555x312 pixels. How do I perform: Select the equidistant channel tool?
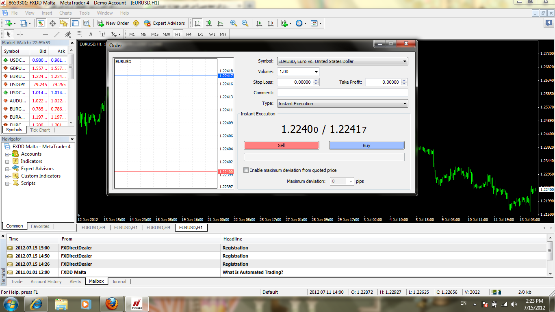(x=68, y=34)
